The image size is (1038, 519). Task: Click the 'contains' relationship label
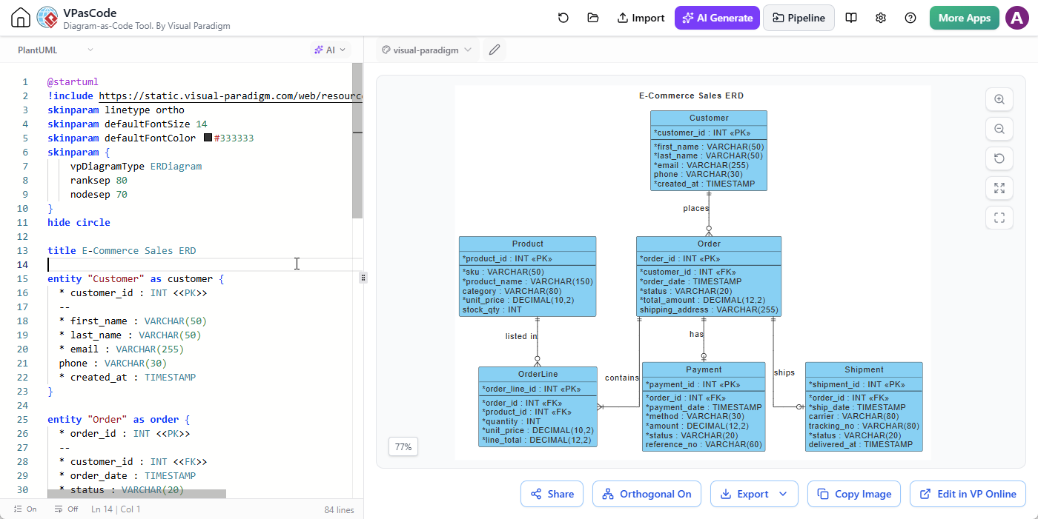click(x=621, y=378)
